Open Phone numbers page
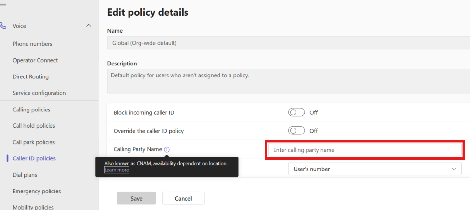 tap(32, 44)
